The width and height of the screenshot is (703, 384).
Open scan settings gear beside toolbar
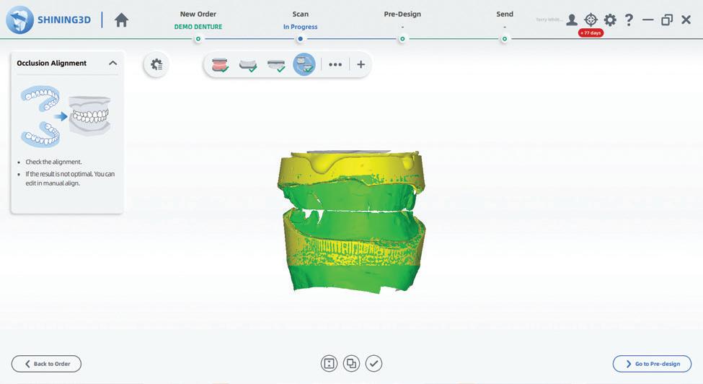156,64
